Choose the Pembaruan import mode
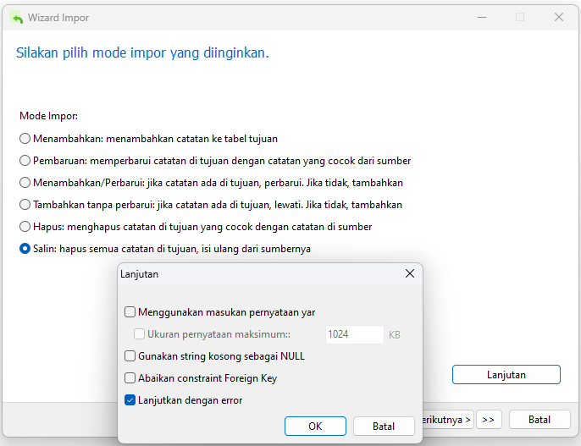 pyautogui.click(x=25, y=161)
